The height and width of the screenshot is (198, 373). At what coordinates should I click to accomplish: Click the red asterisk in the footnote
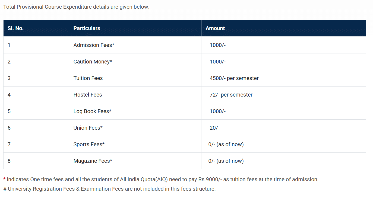(x=4, y=180)
